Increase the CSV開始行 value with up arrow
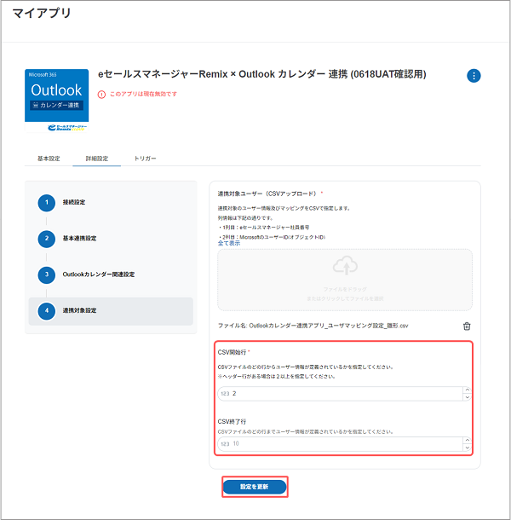Image resolution: width=511 pixels, height=520 pixels. (x=466, y=390)
